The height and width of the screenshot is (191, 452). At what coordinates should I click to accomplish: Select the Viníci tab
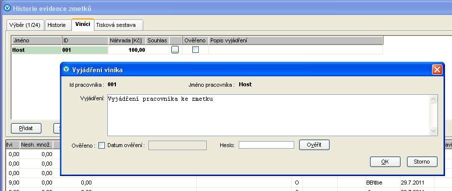click(83, 24)
